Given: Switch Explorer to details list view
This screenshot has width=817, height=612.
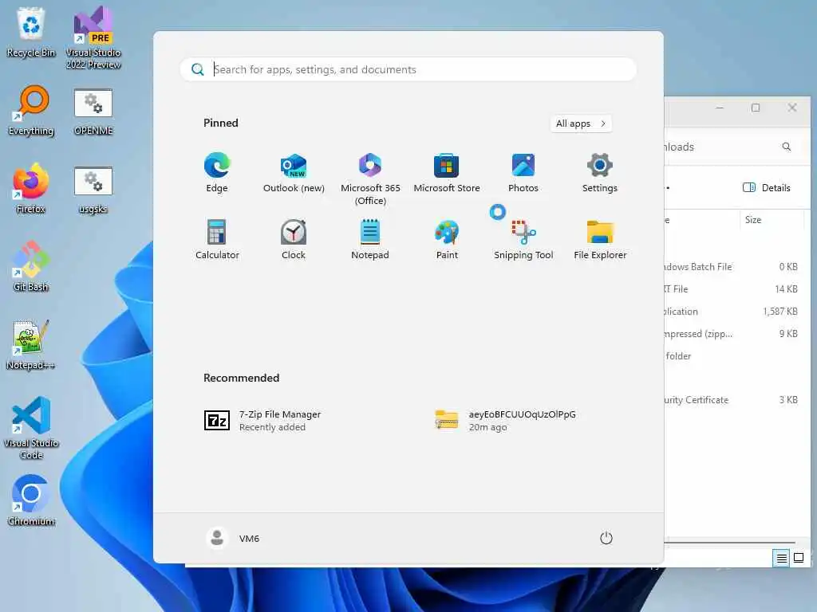Looking at the screenshot, I should [781, 559].
